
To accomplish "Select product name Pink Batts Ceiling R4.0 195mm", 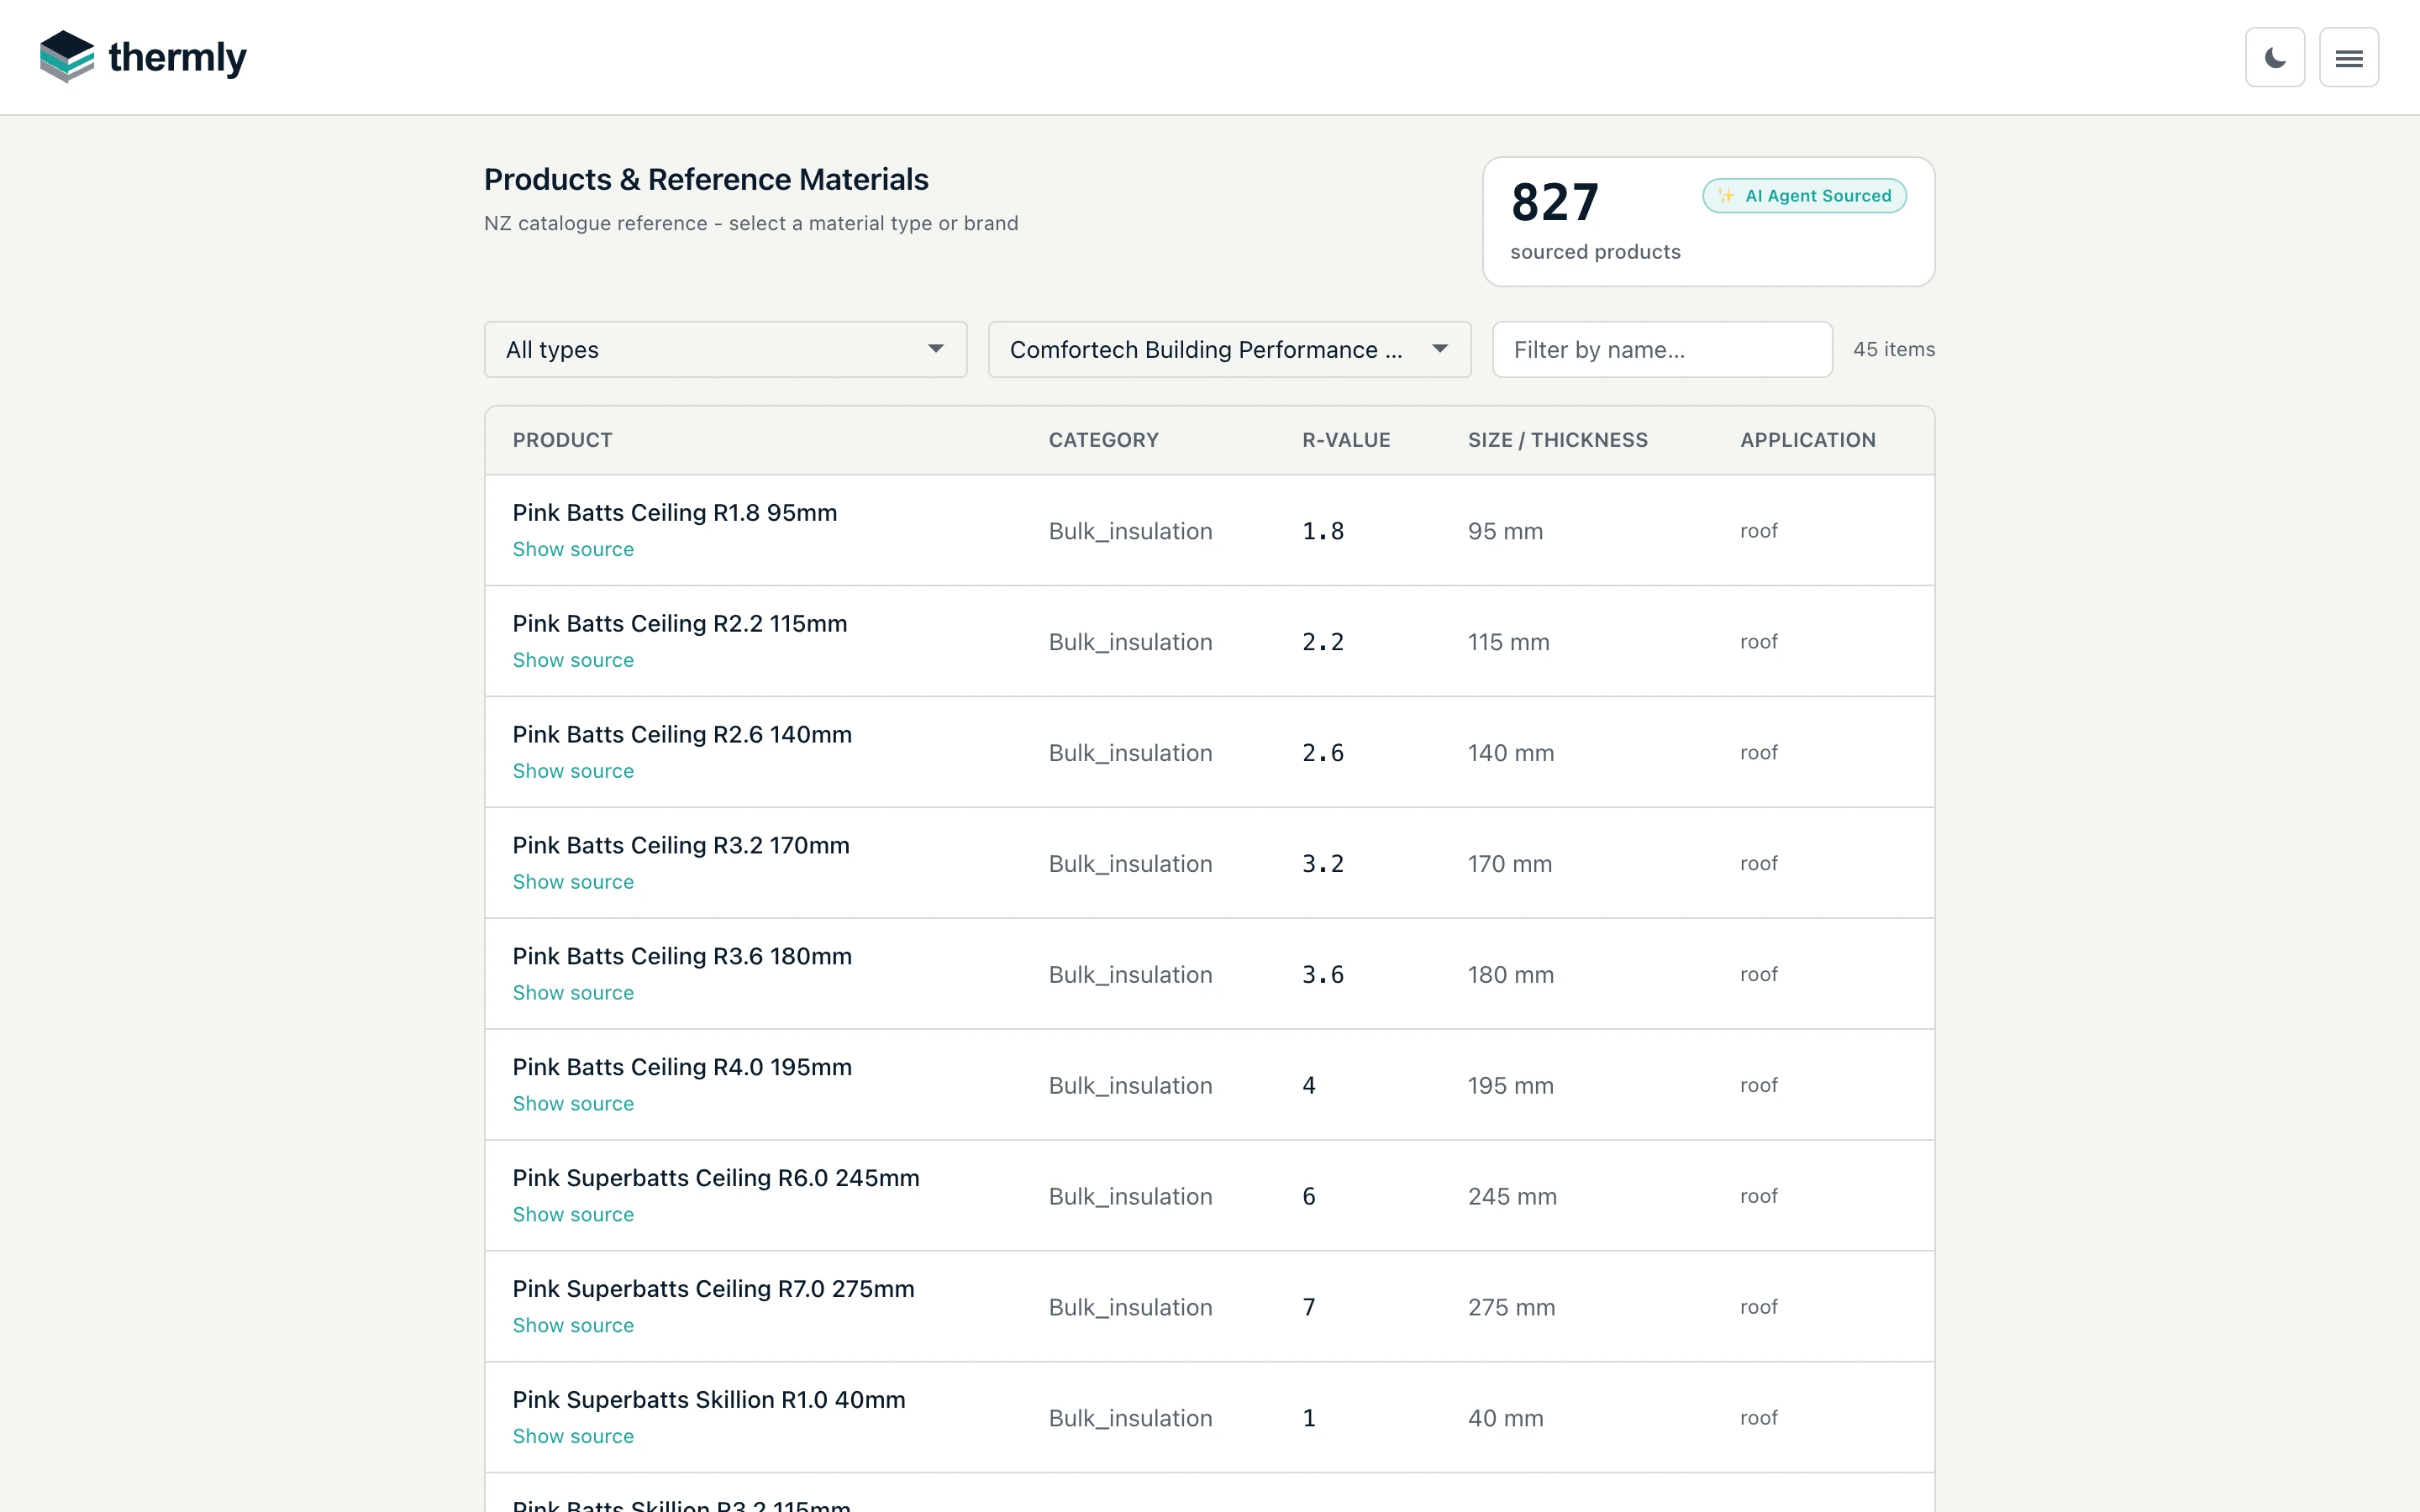I will pos(682,1068).
